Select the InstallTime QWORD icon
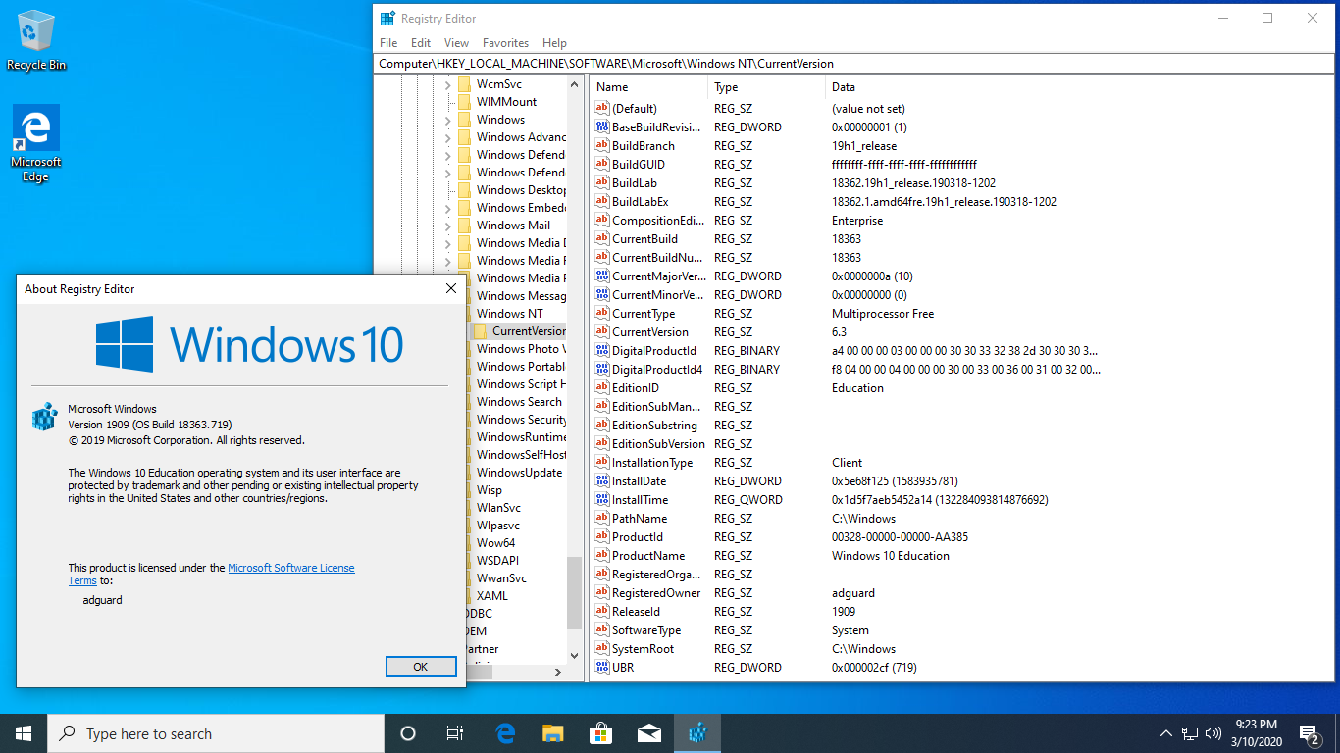The width and height of the screenshot is (1340, 753). point(602,500)
